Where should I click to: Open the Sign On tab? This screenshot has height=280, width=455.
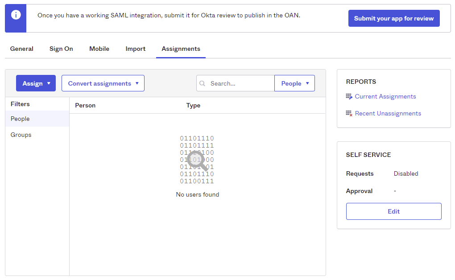61,49
